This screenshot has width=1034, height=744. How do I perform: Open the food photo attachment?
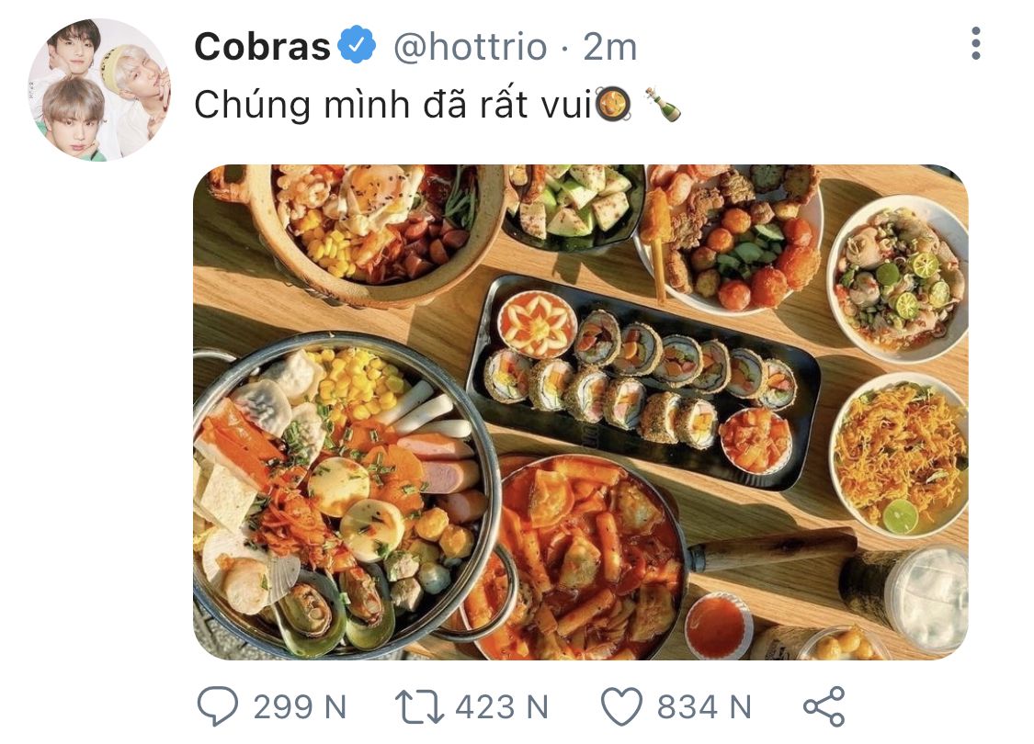580,411
